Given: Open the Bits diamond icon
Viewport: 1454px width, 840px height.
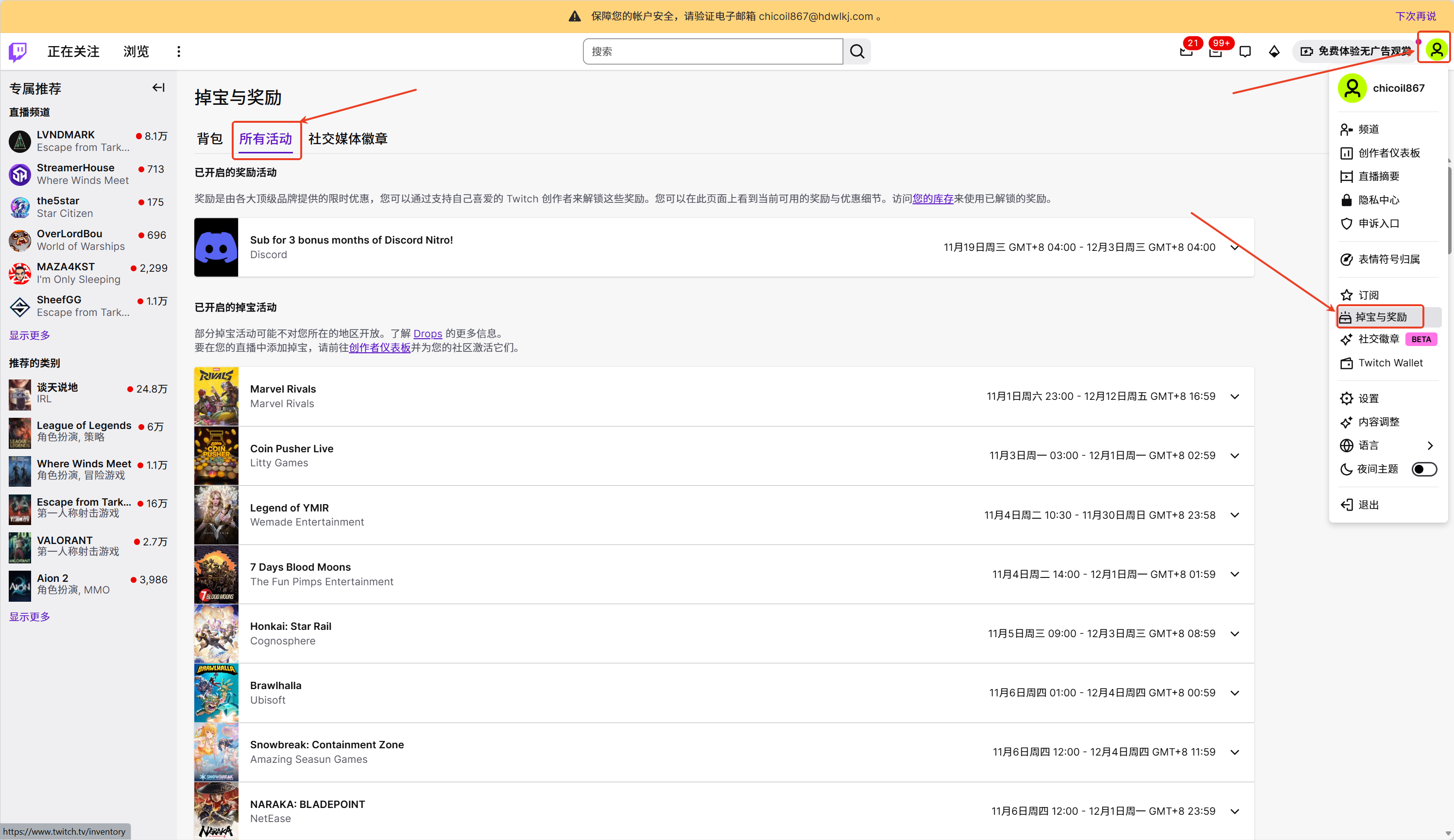Looking at the screenshot, I should click(1274, 51).
